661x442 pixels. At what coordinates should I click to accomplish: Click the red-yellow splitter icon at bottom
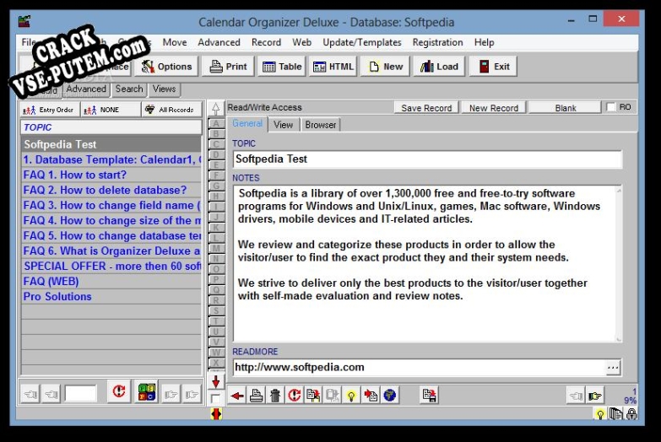pos(216,414)
